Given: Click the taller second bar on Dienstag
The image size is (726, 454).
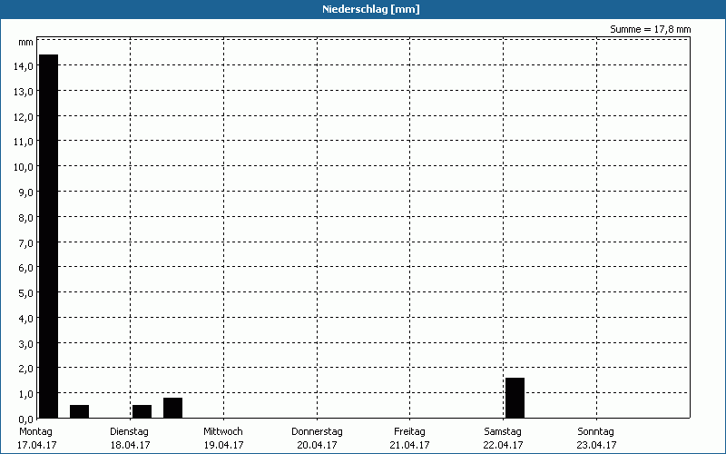Looking at the screenshot, I should tap(172, 408).
